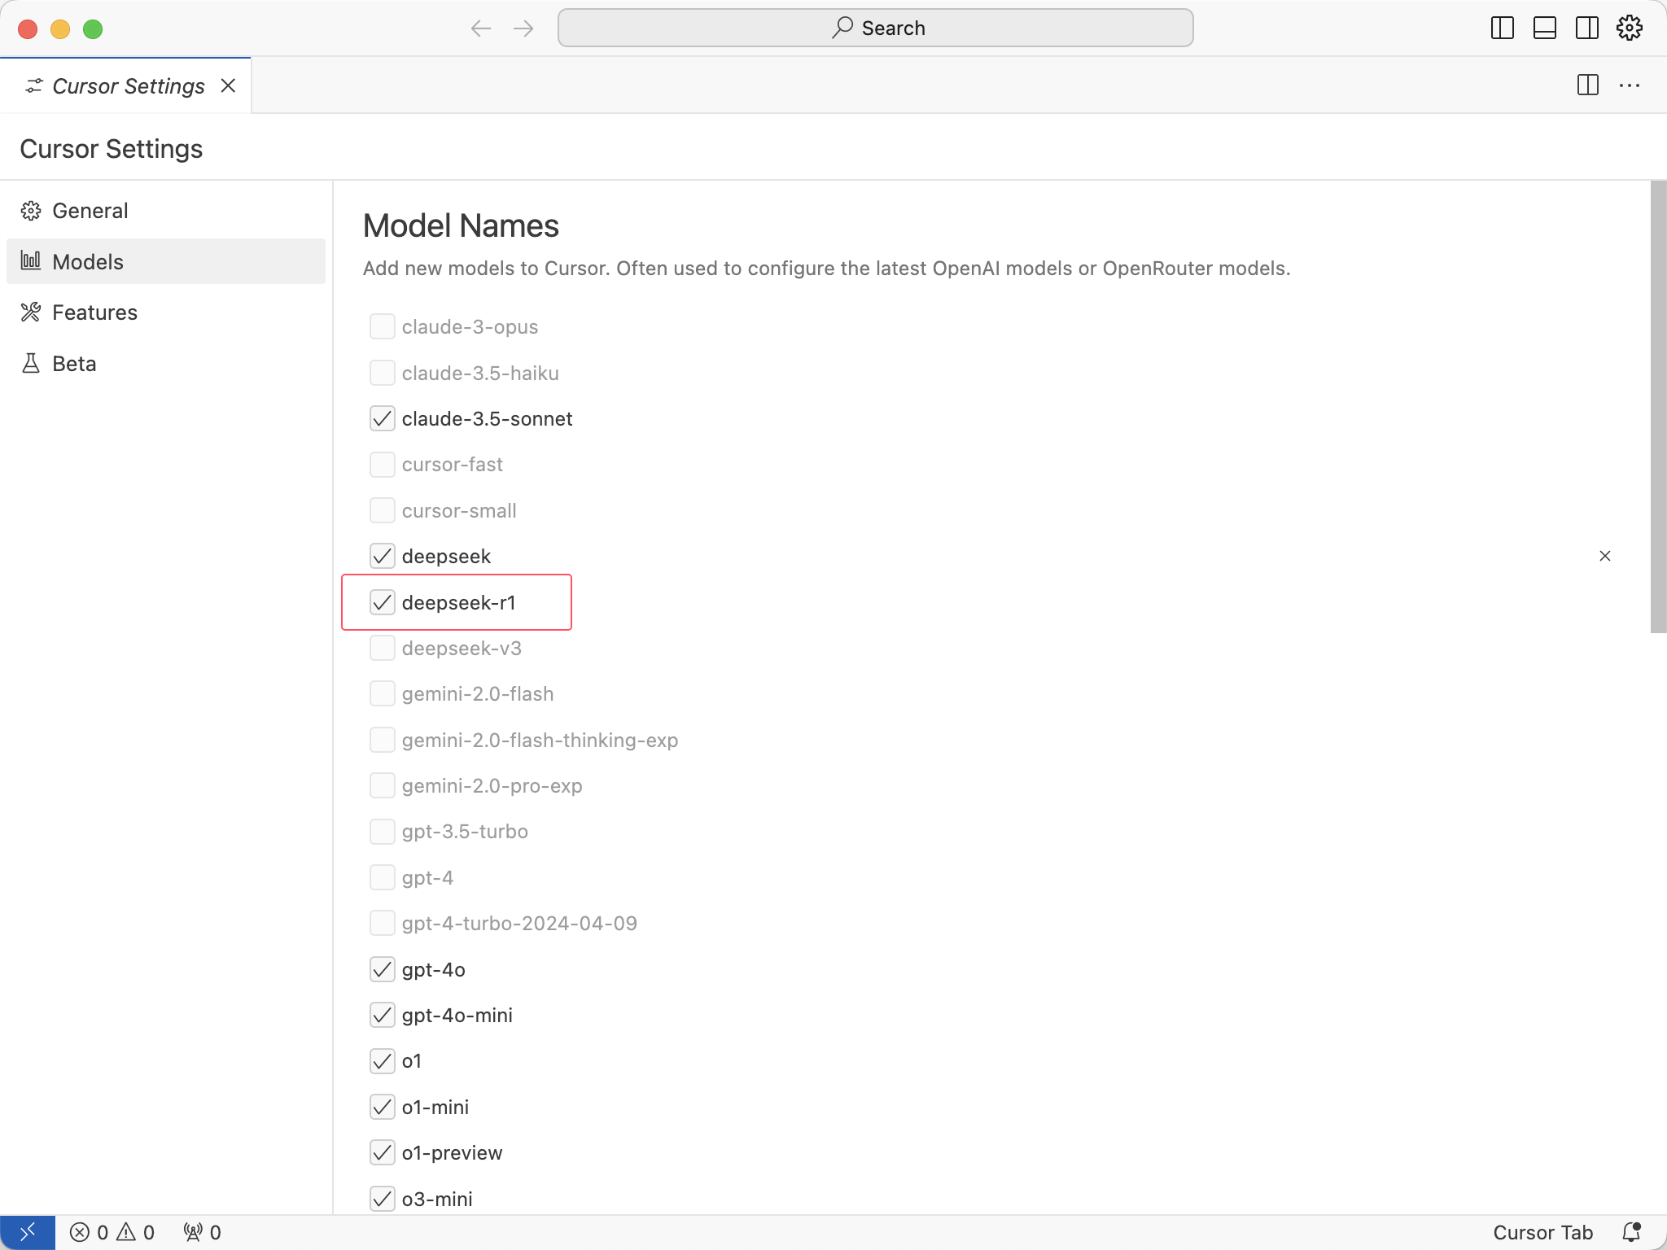
Task: Open the settings gear in title bar
Action: (x=1629, y=28)
